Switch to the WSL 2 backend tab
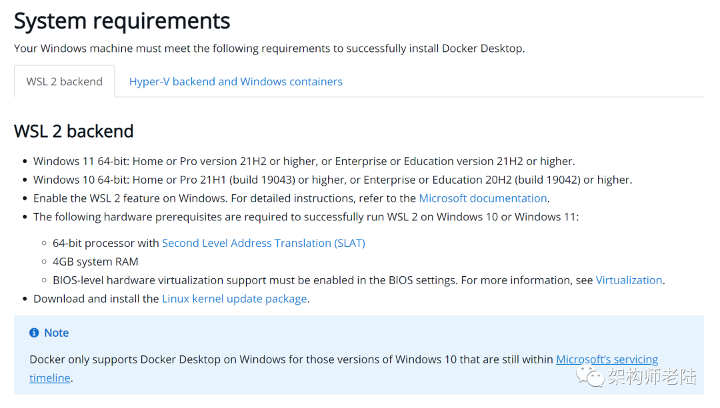Viewport: 720px width, 408px height. tap(64, 82)
